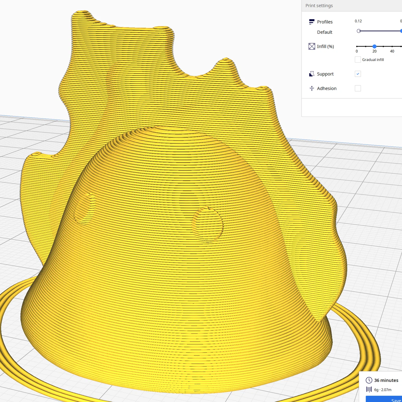The image size is (402, 402).
Task: Enable the Adhesion checkbox
Action: tap(358, 88)
